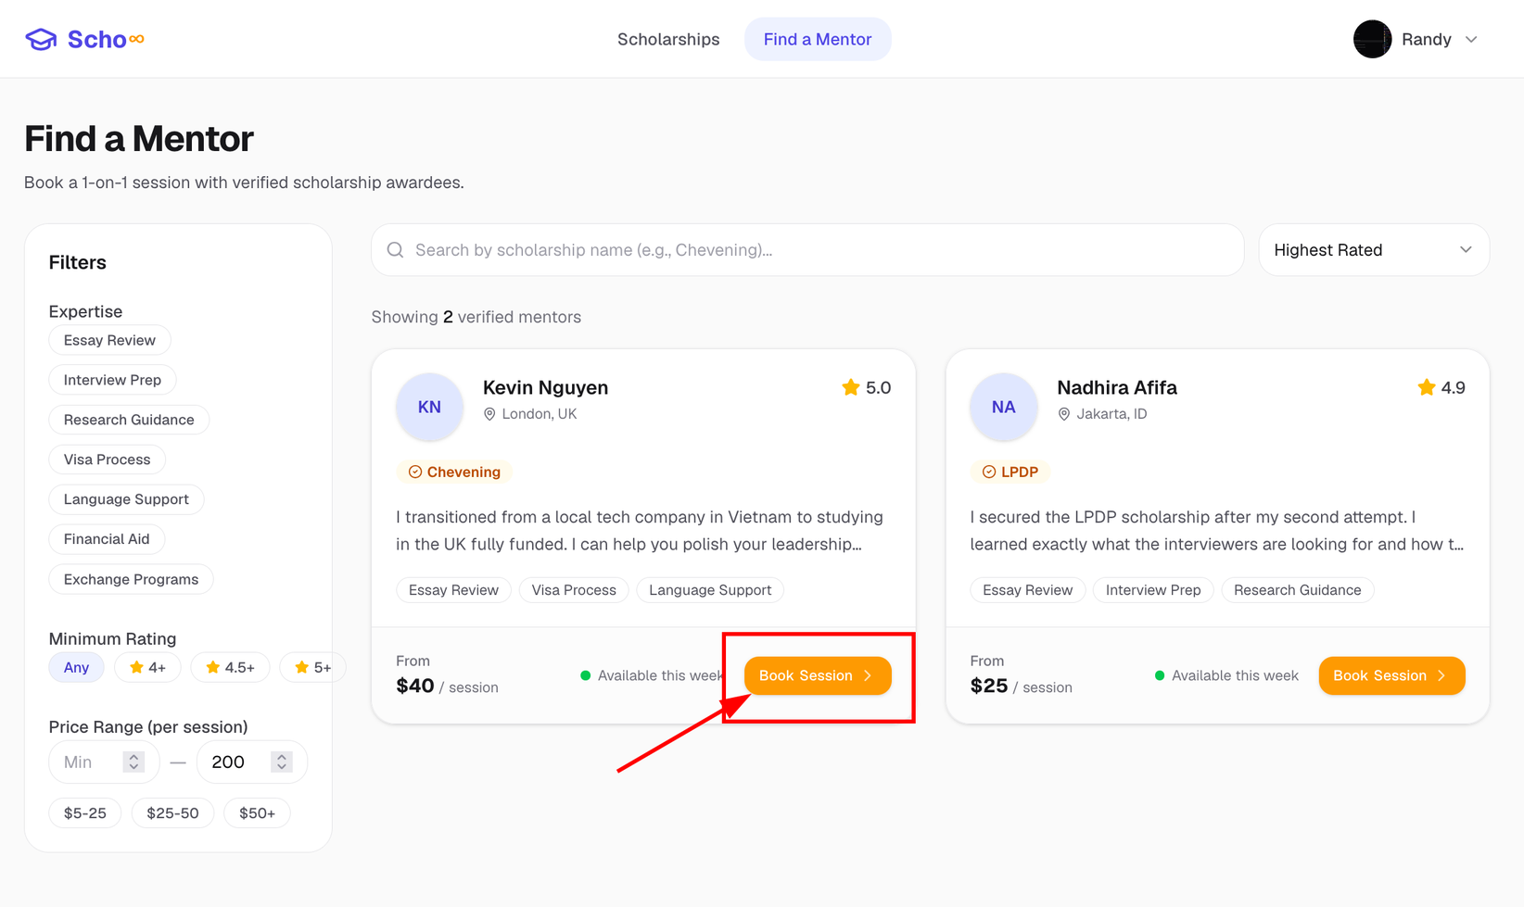Toggle the Interview Prep expertise filter
The image size is (1524, 907).
point(112,380)
